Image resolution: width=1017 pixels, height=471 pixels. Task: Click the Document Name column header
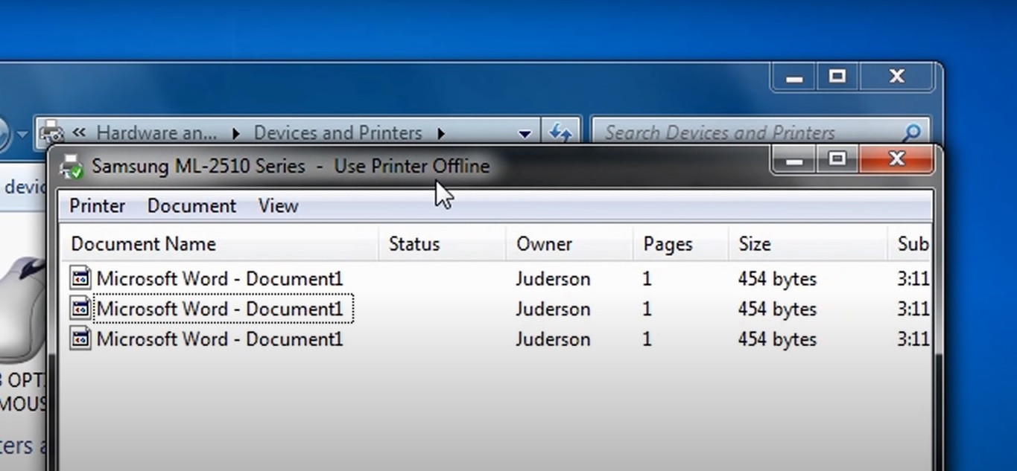pyautogui.click(x=143, y=244)
